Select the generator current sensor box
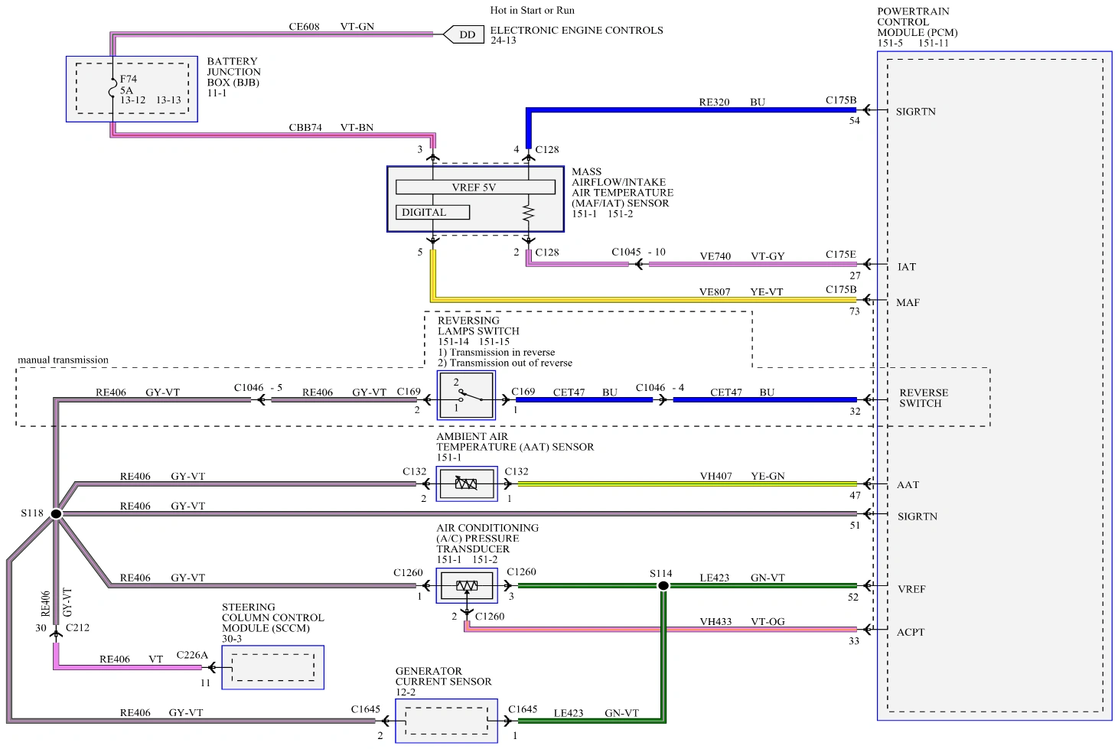 (446, 721)
